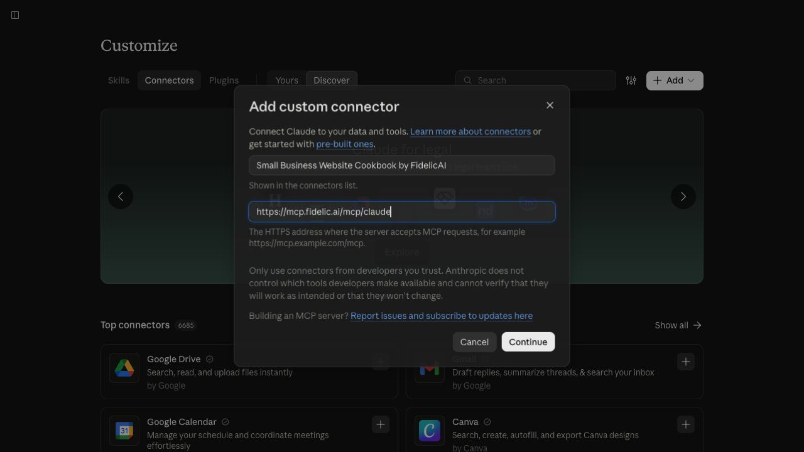Click Google Drive verified badge icon

210,359
